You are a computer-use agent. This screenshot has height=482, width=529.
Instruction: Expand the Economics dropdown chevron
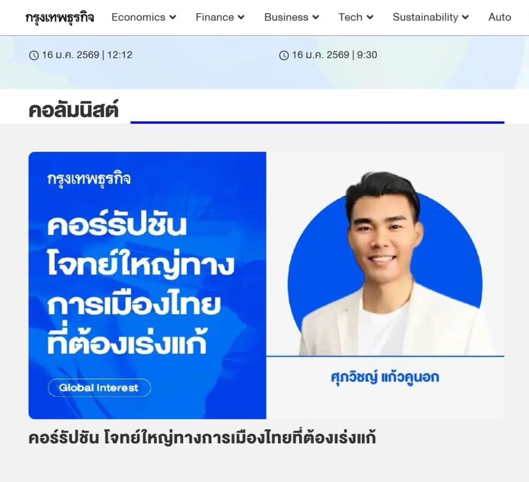pyautogui.click(x=173, y=17)
